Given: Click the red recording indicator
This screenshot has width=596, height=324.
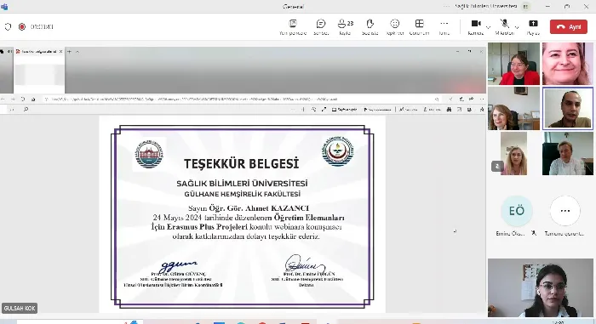Looking at the screenshot, I should [x=22, y=26].
